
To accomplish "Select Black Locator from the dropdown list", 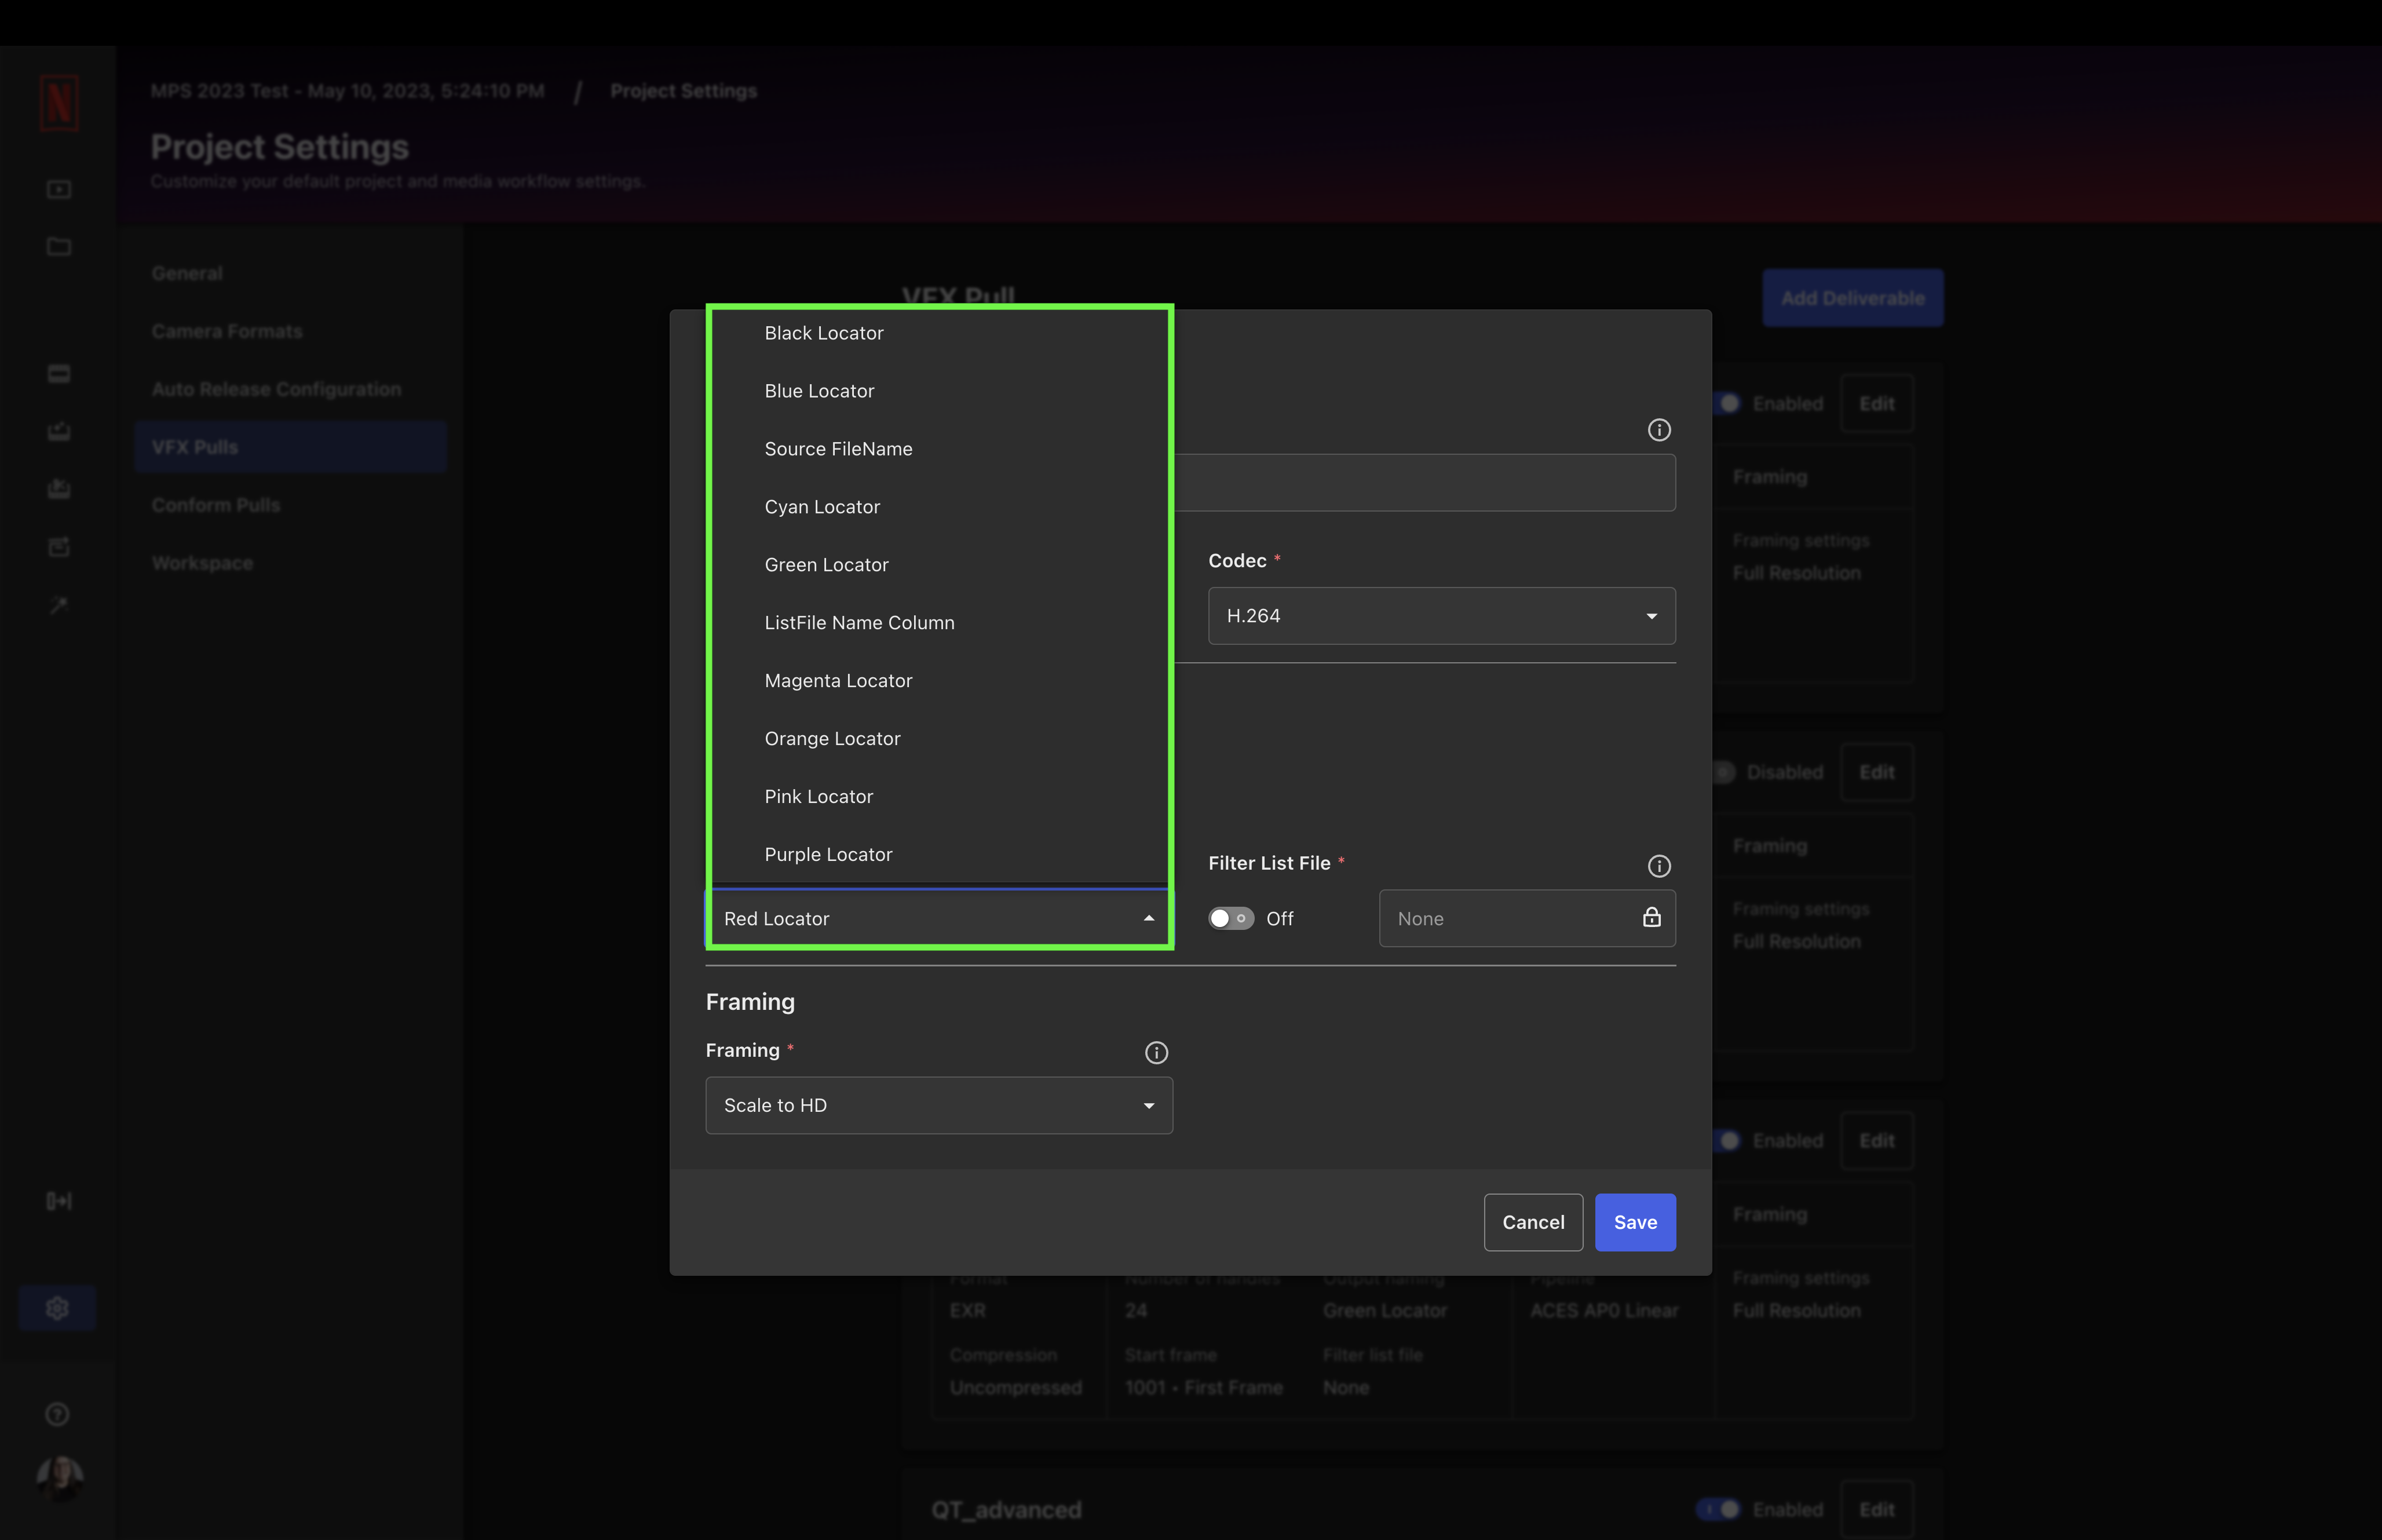I will 938,333.
